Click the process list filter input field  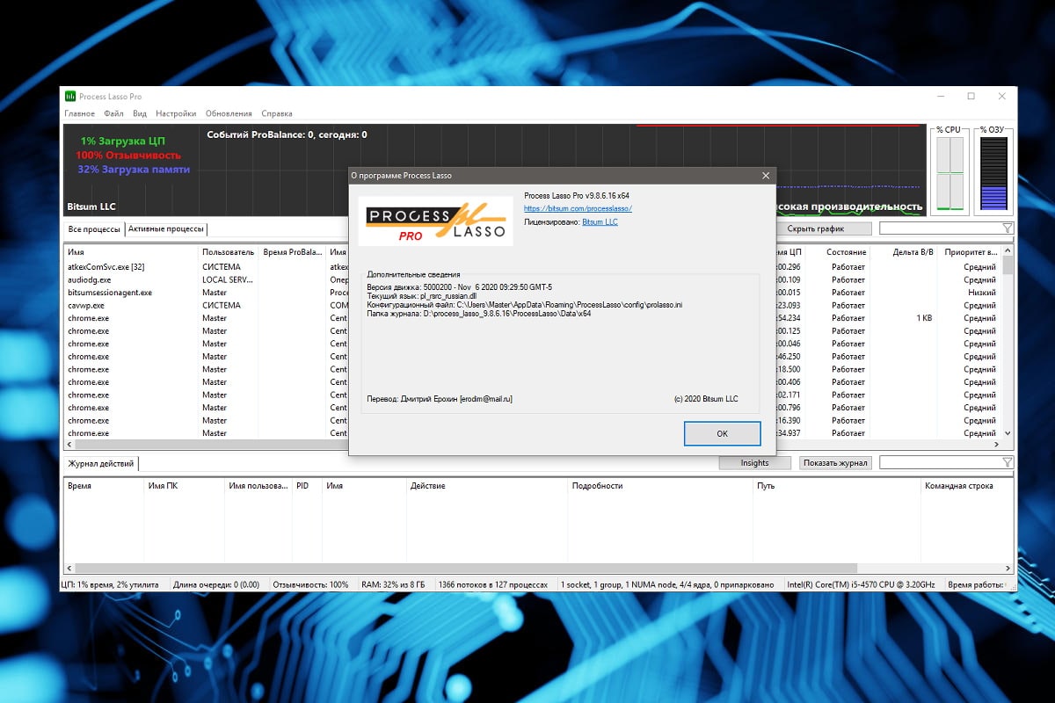[941, 228]
